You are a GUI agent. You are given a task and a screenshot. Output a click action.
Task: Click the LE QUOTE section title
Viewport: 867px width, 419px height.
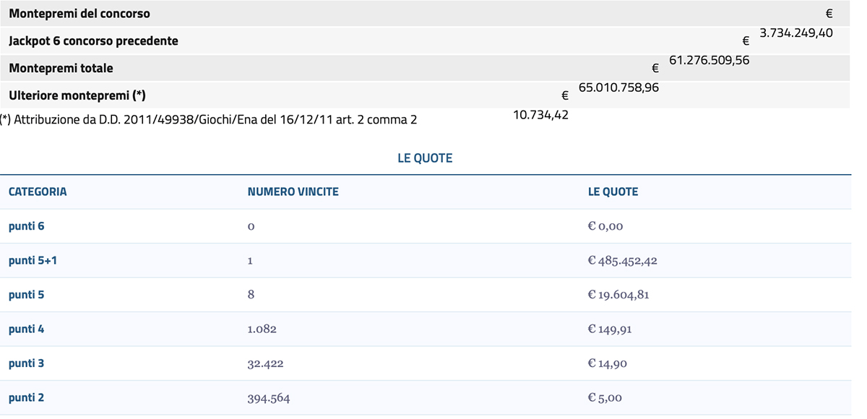[x=425, y=158]
